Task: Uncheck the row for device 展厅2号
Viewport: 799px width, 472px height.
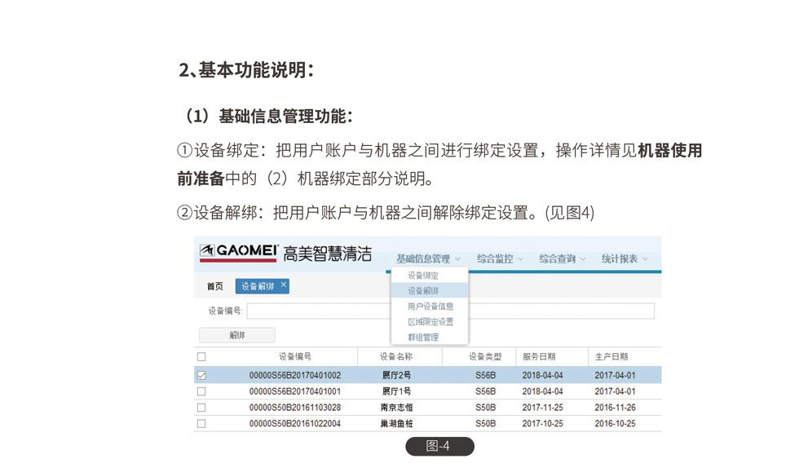Action: (x=201, y=376)
